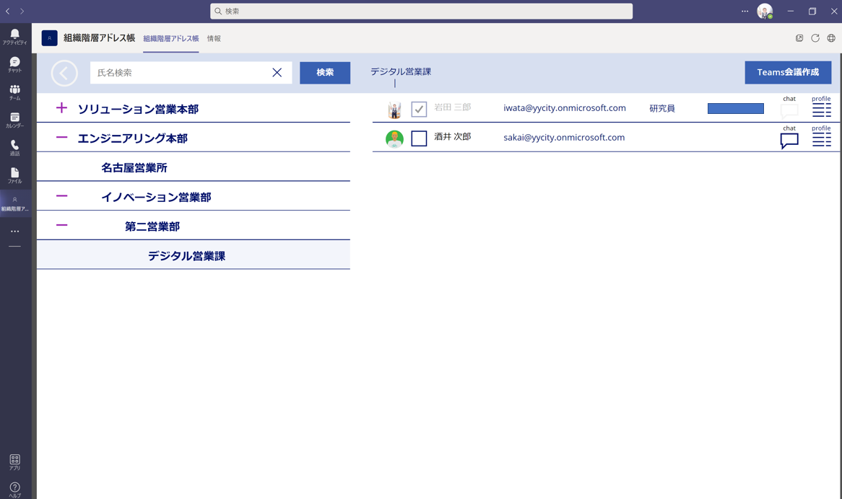This screenshot has height=499, width=842.
Task: Select イノベーション営業部 label
Action: click(156, 198)
